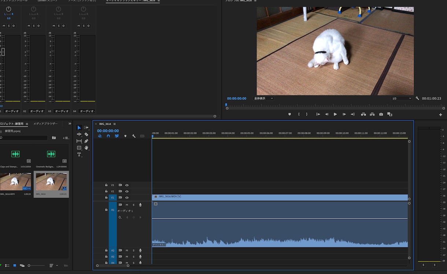
Task: Click the Extract button in Program Monitor
Action: [372, 114]
